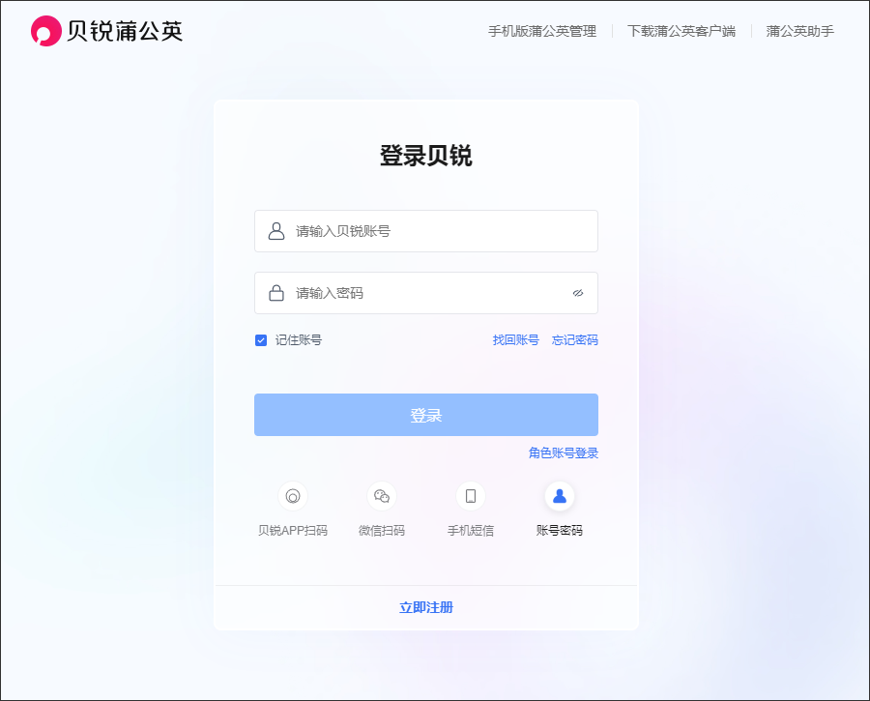Open the 角色账号登录 link
870x701 pixels.
564,453
